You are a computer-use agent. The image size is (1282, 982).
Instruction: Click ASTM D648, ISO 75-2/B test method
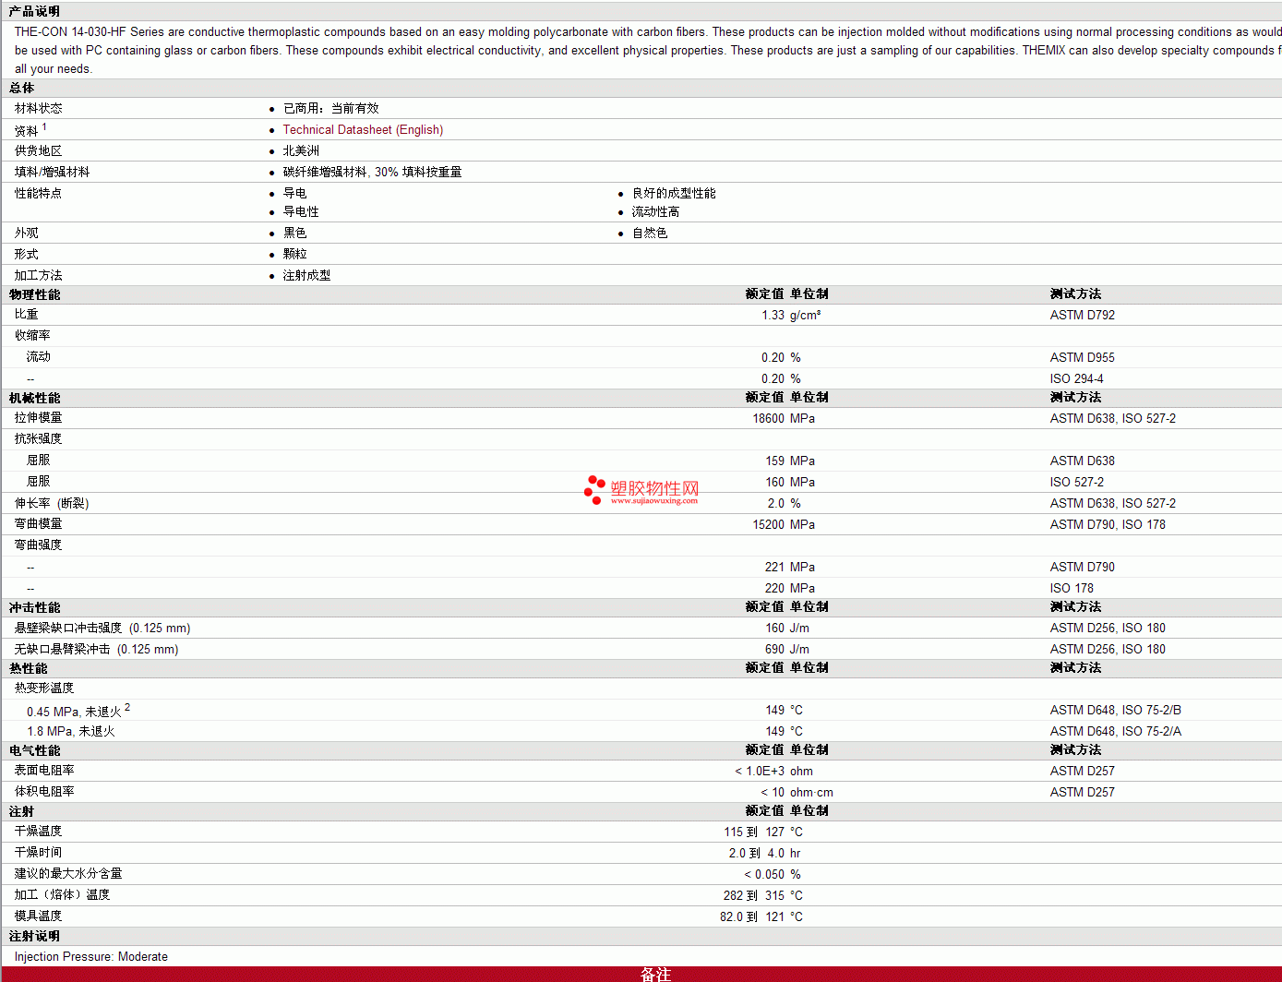[x=1116, y=711]
